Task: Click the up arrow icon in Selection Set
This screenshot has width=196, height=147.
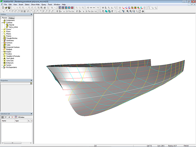Action: [x=6, y=117]
